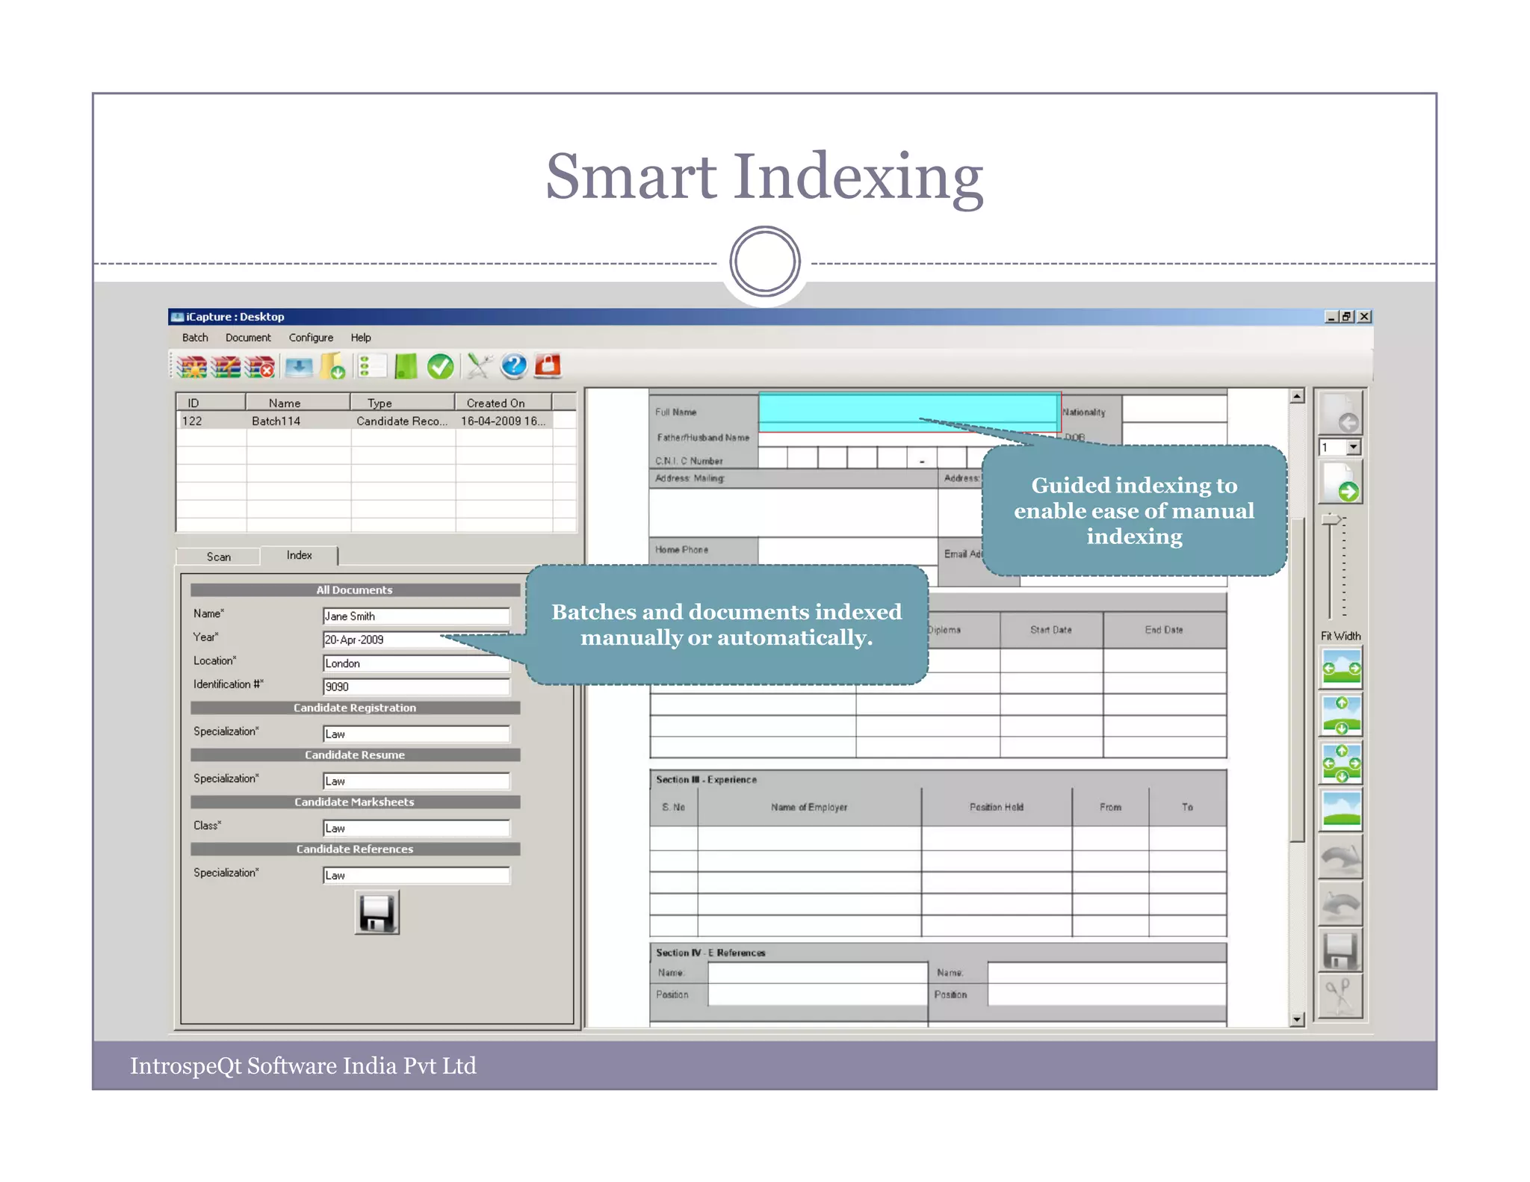This screenshot has width=1530, height=1182.
Task: Click the blue scanner import icon
Action: 299,366
